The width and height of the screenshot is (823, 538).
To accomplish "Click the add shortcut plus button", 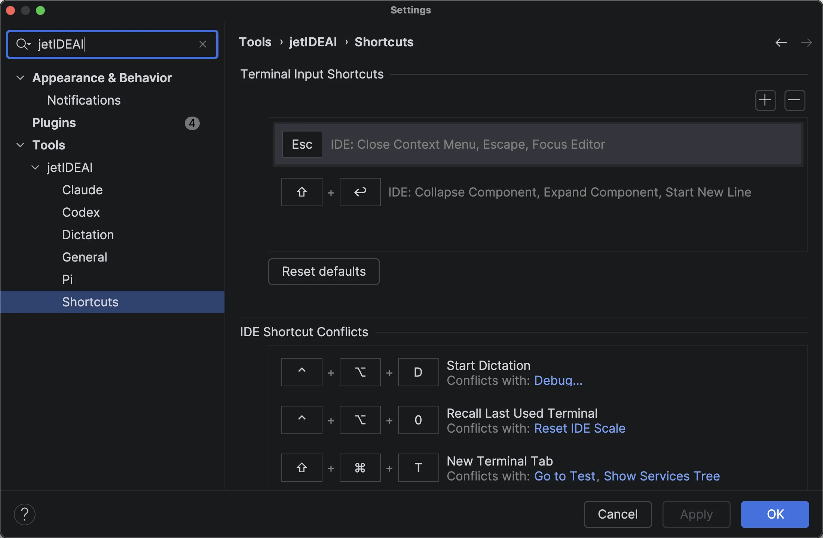I will click(765, 100).
